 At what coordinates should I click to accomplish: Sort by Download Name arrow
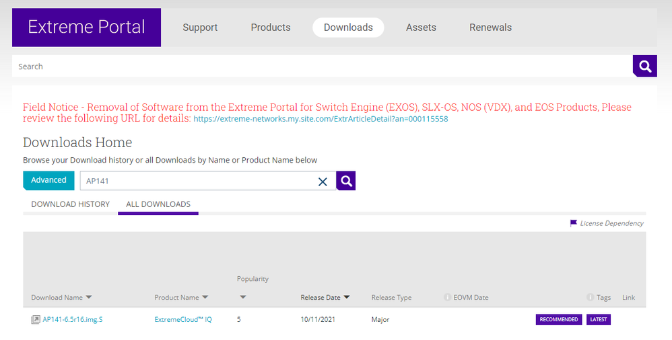pos(90,298)
